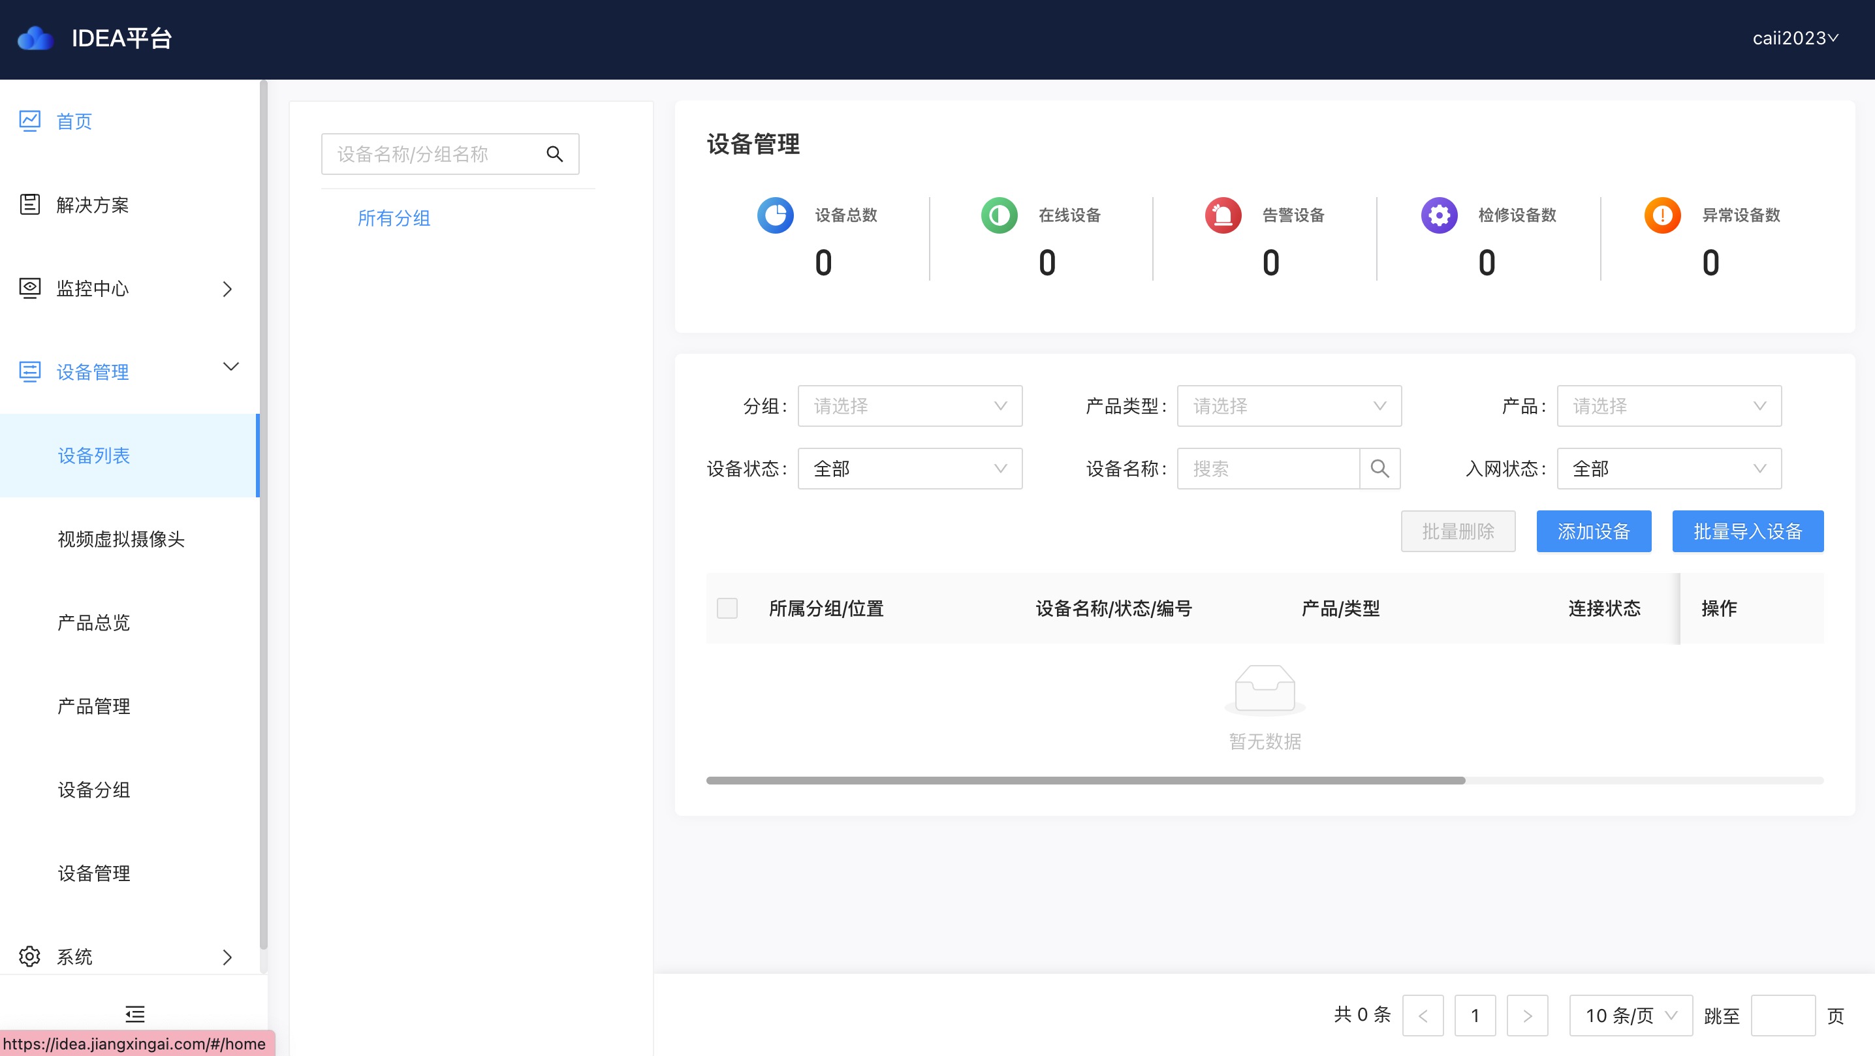Select 视频虚拟摄像头 submenu item
The width and height of the screenshot is (1875, 1056).
point(129,539)
